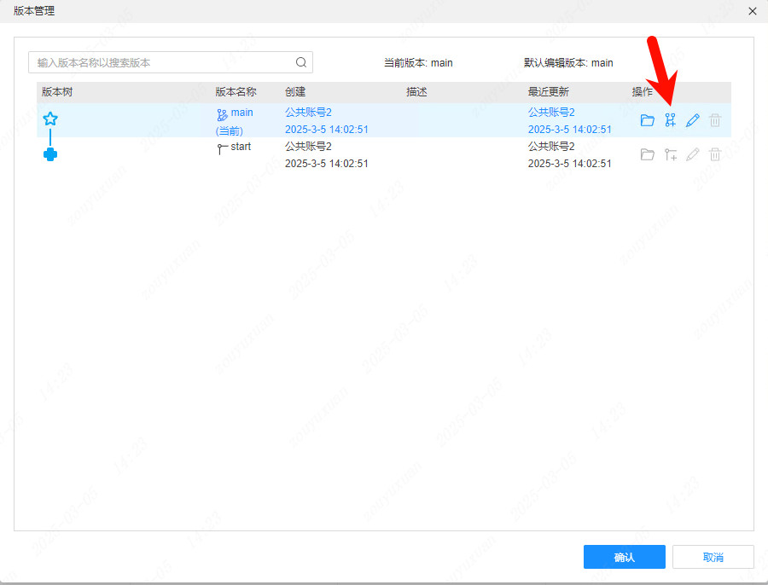Click the version name search input field

click(154, 61)
